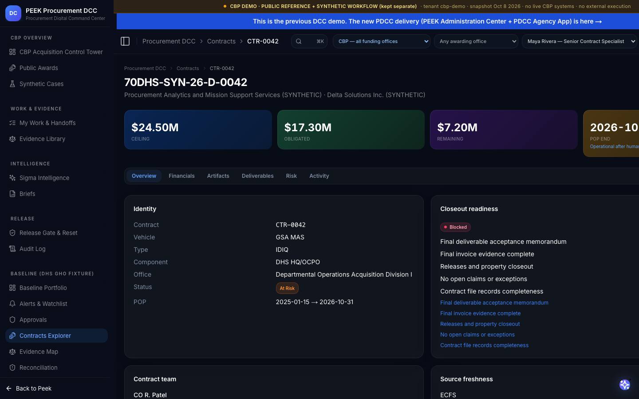639x399 pixels.
Task: Open the CBP all funding offices dropdown
Action: [382, 41]
